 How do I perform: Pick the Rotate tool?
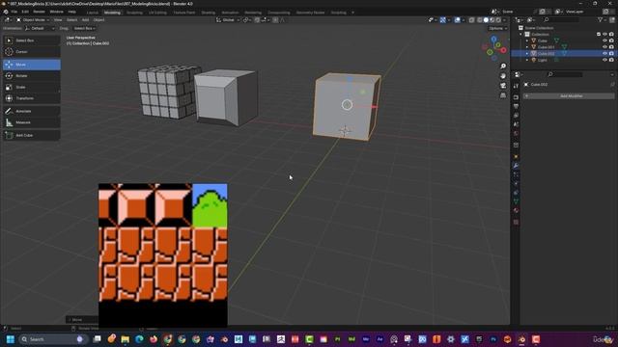32,75
